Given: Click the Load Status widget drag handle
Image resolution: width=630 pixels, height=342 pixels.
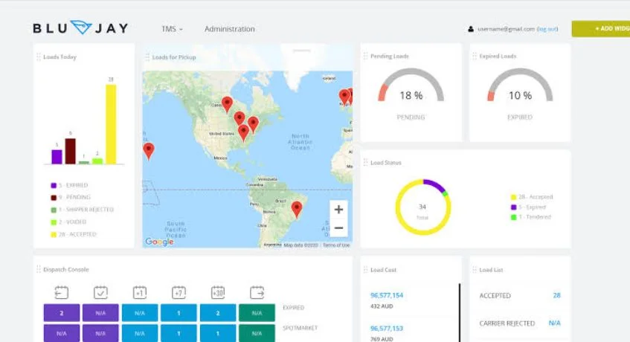Looking at the screenshot, I should (x=365, y=163).
